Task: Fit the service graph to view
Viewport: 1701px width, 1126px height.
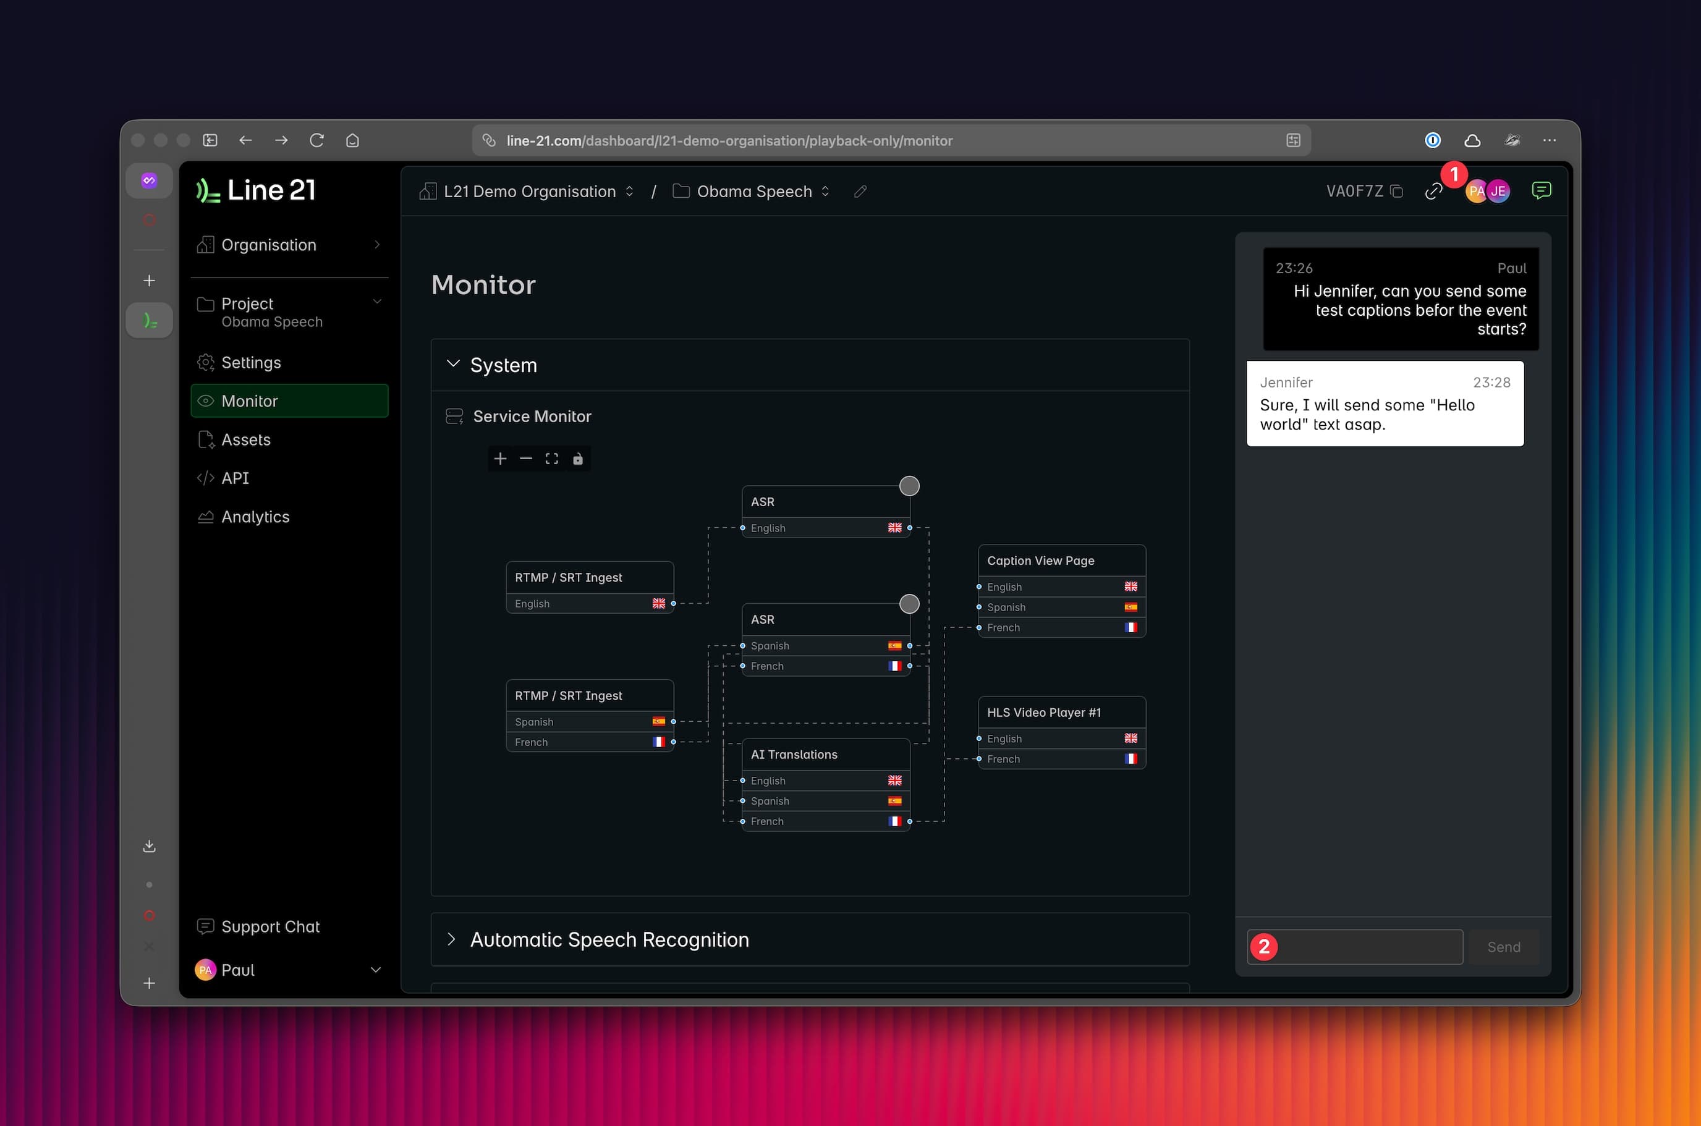Action: point(551,459)
